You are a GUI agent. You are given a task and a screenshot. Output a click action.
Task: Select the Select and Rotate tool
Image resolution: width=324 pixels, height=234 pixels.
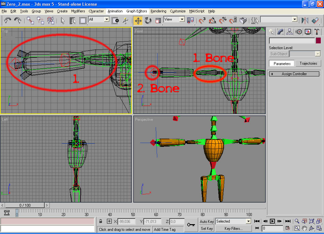click(x=148, y=21)
